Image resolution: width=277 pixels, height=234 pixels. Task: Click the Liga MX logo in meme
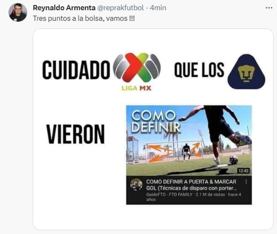pos(137,71)
